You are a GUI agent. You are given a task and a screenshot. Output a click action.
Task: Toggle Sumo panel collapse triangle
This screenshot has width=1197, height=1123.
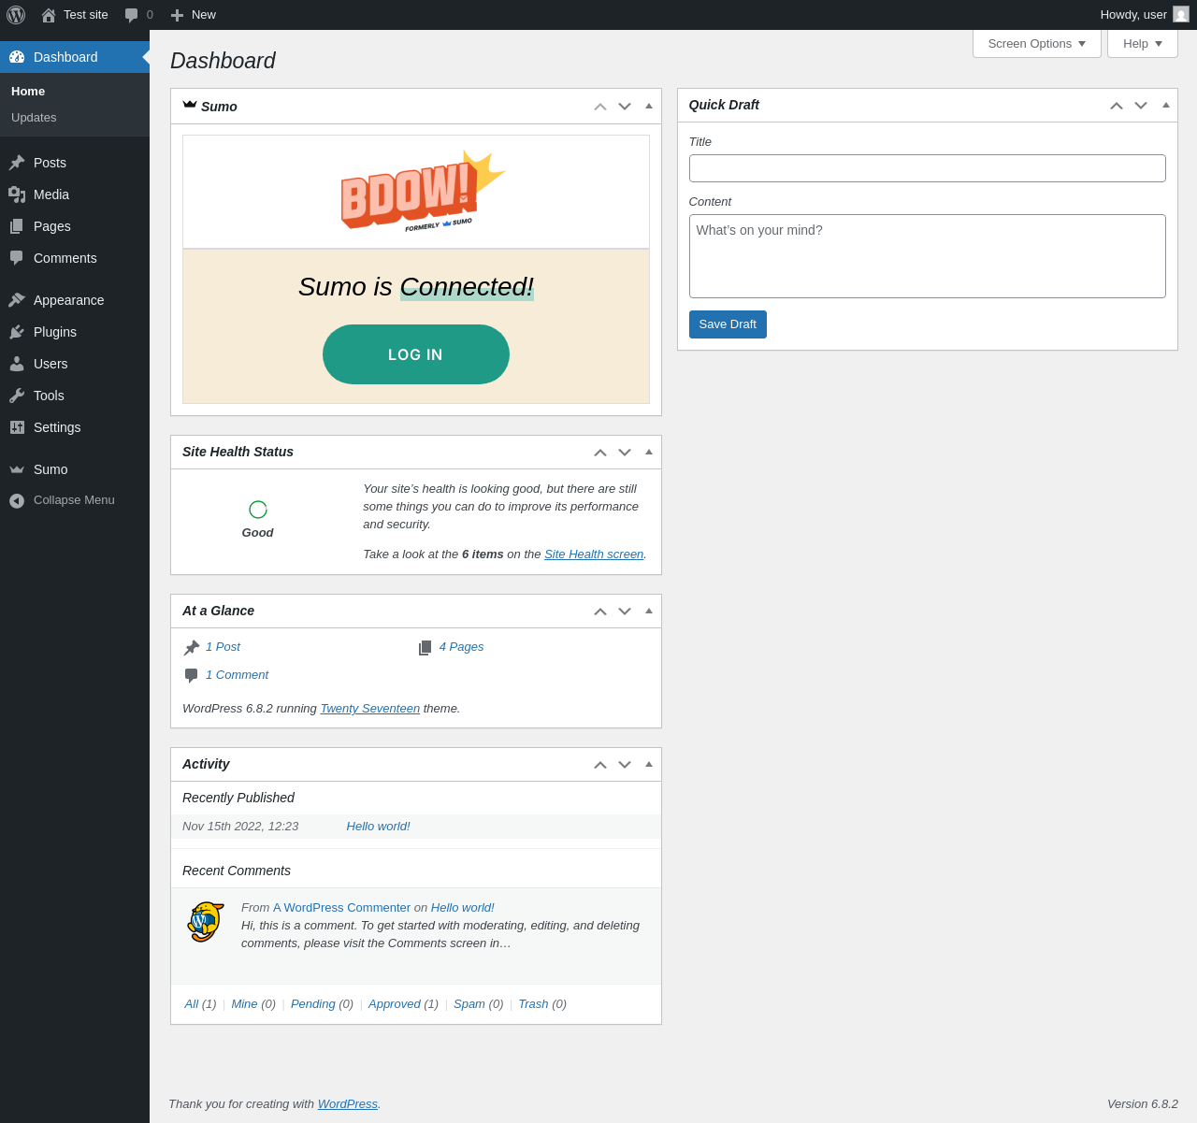click(649, 106)
